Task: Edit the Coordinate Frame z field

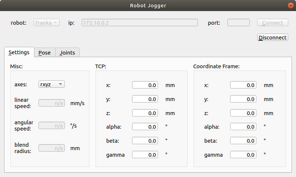Action: [x=243, y=113]
